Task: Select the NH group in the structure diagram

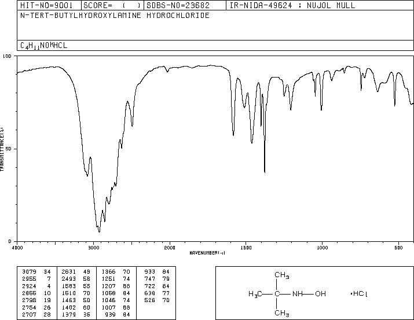Action: 297,295
